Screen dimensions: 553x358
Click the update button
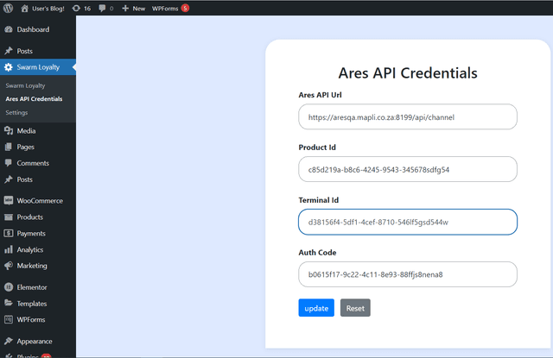[316, 308]
